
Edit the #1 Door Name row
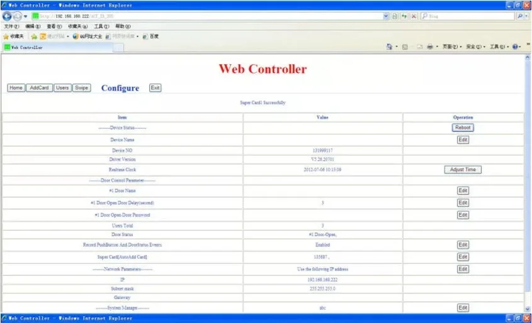[463, 190]
